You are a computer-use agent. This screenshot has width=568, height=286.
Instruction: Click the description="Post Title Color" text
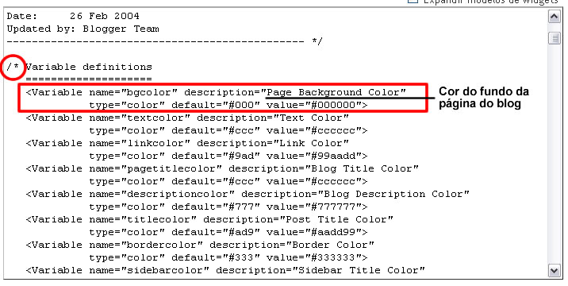[x=298, y=219]
